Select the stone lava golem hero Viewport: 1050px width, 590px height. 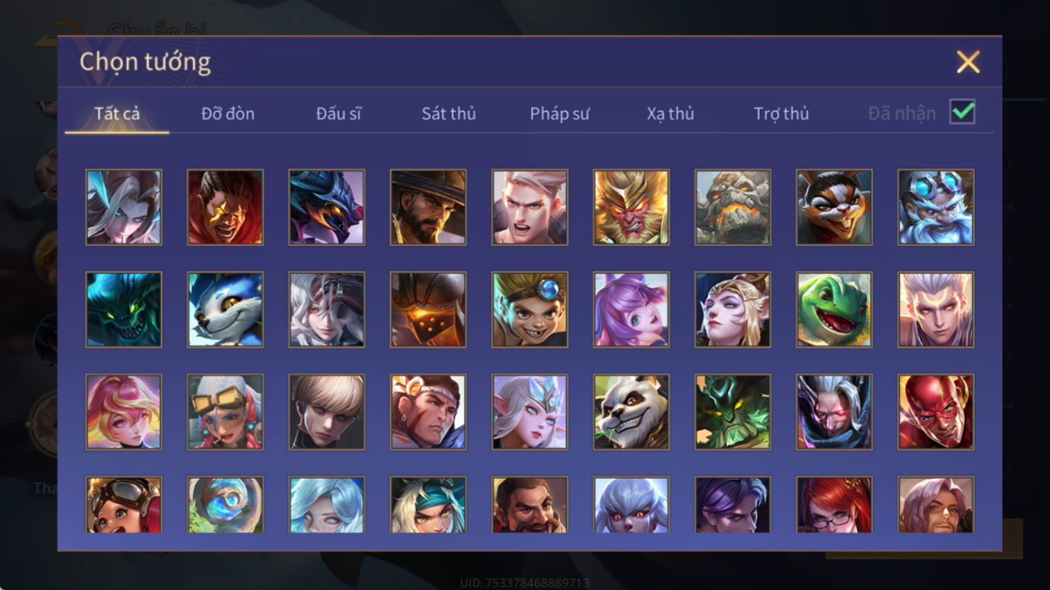(733, 207)
